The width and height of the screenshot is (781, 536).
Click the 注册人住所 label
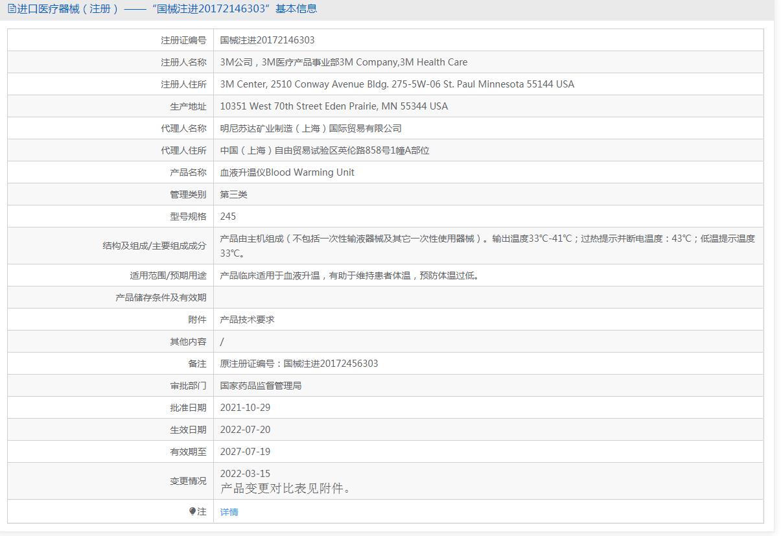pos(184,84)
